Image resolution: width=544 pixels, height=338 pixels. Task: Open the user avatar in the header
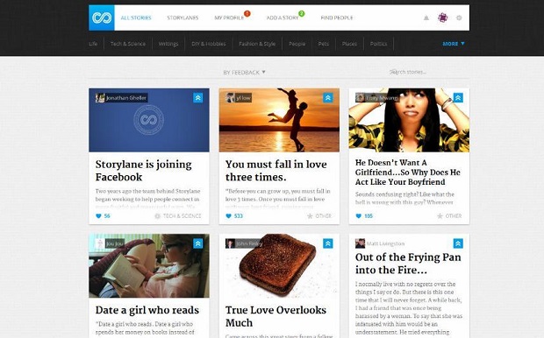tap(442, 18)
